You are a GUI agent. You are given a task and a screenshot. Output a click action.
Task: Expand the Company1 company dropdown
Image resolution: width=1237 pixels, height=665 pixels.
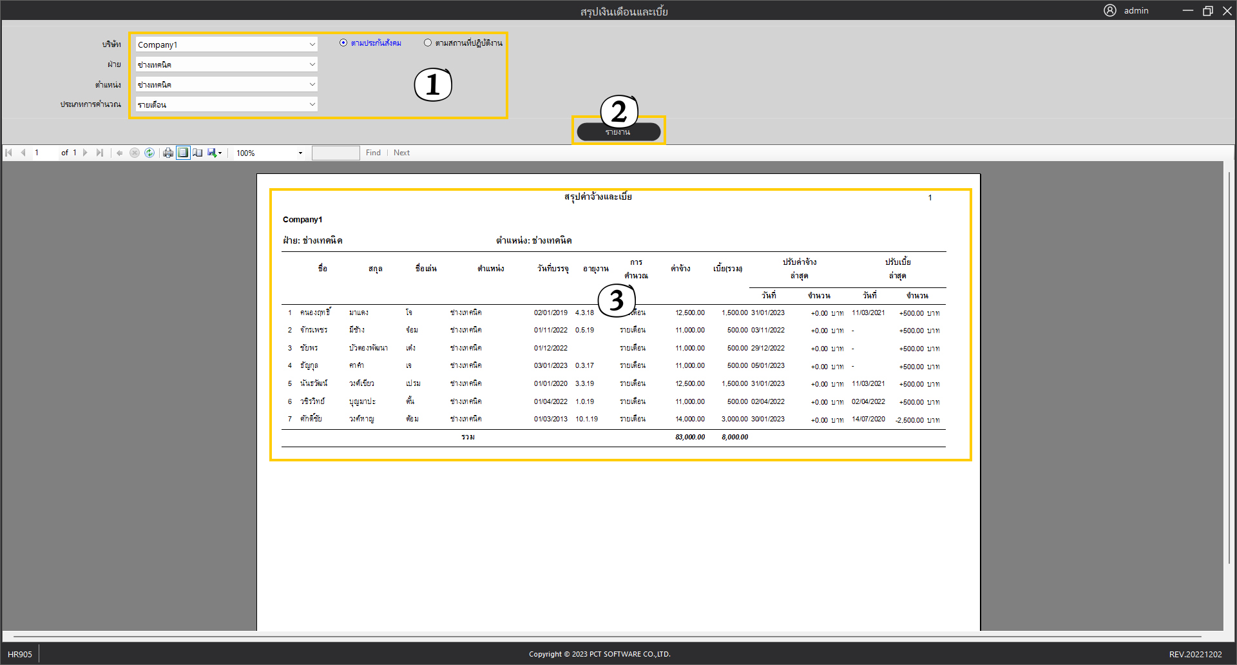pyautogui.click(x=312, y=44)
